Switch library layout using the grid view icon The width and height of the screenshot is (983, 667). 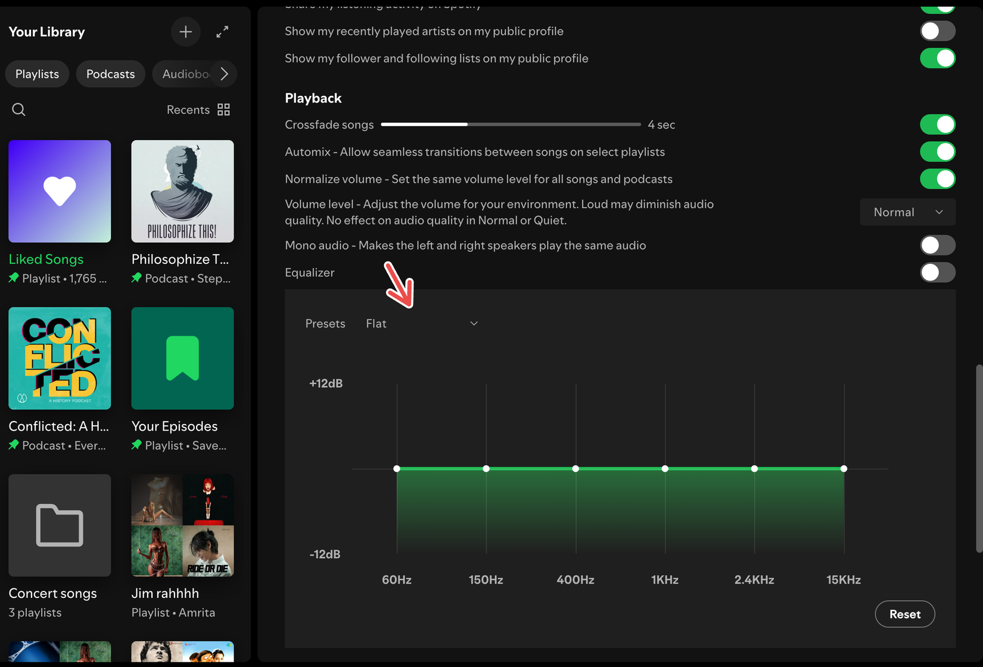point(223,110)
